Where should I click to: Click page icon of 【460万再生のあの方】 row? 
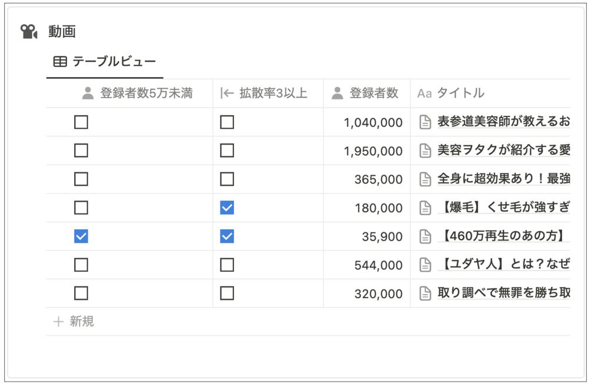(x=425, y=236)
